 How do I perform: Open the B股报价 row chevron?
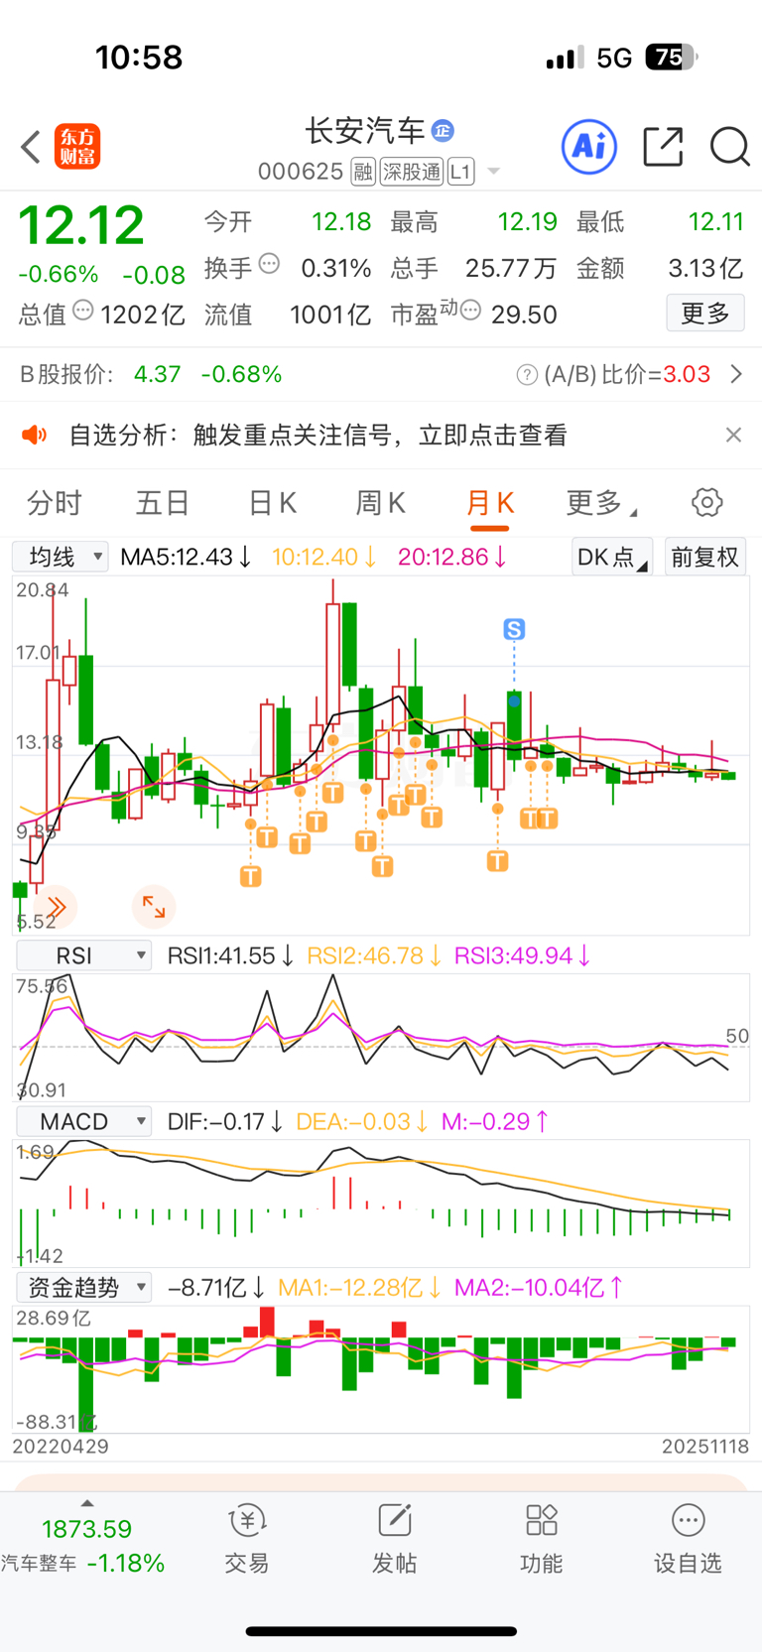coord(736,374)
